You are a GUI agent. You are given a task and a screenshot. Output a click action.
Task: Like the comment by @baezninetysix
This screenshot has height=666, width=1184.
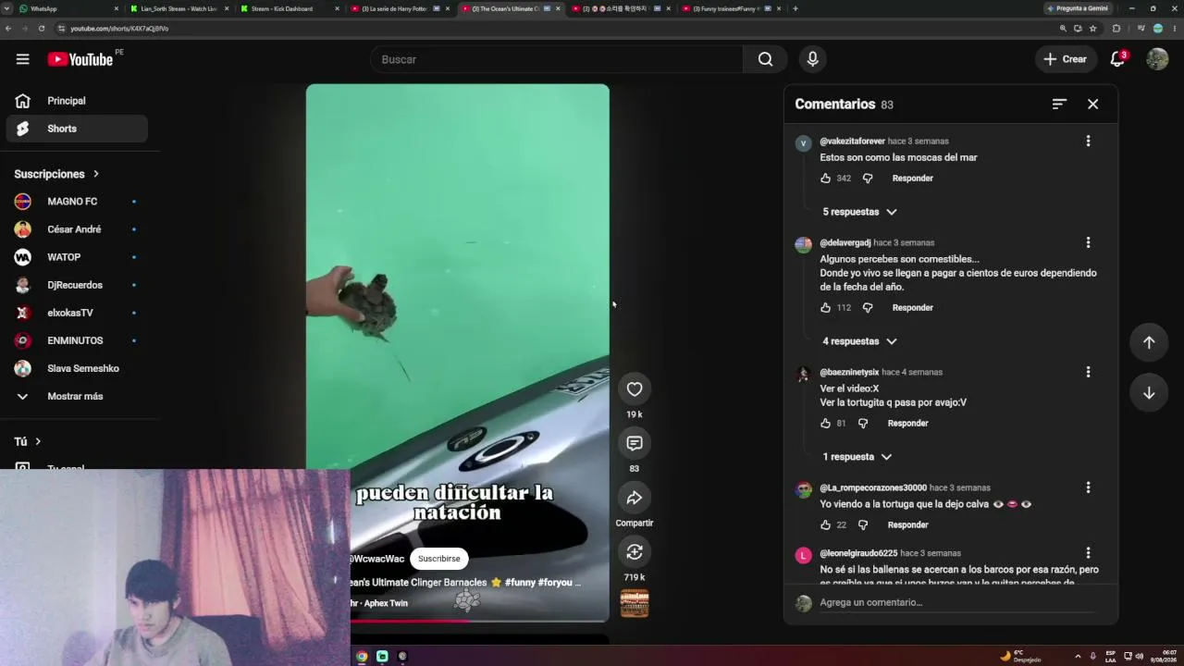tap(826, 423)
